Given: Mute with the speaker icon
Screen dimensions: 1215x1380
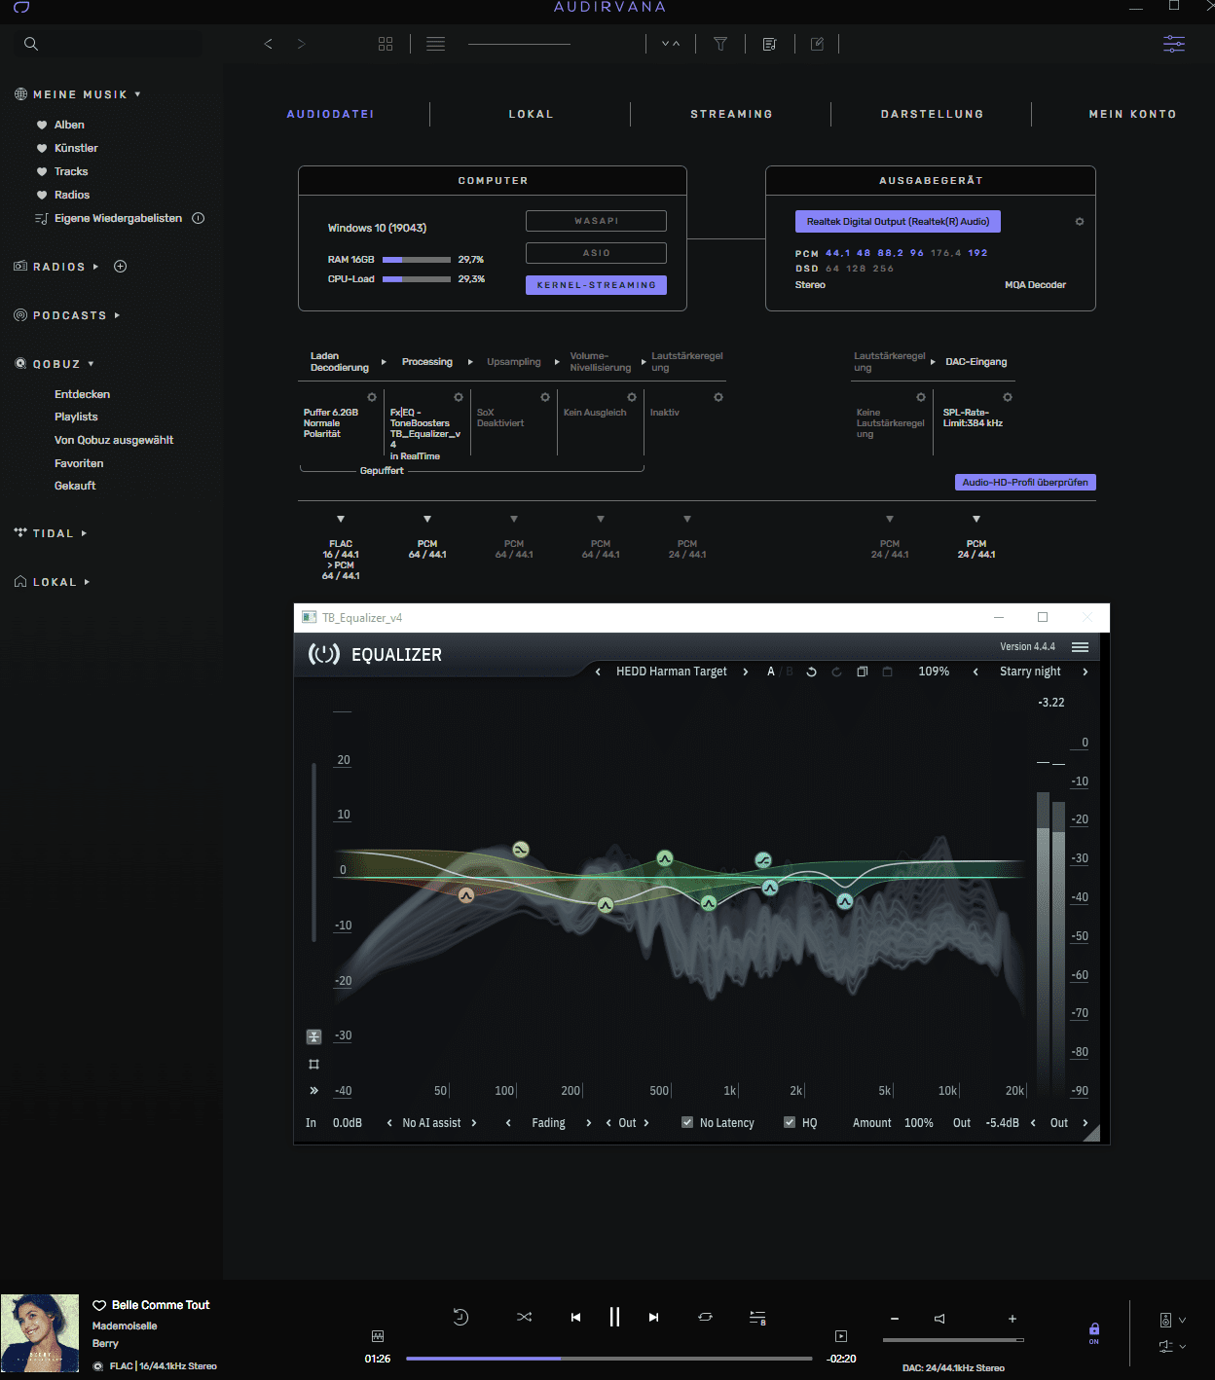Looking at the screenshot, I should tap(939, 1319).
